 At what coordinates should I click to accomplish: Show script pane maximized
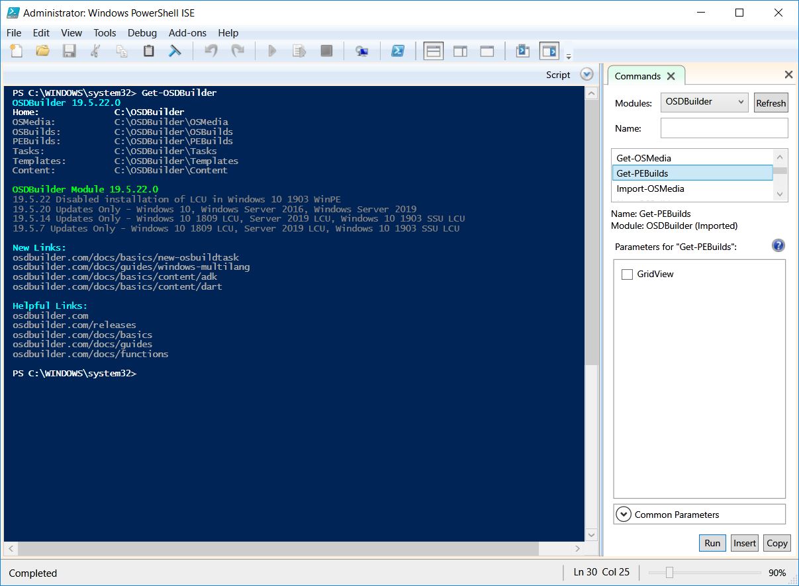(x=487, y=51)
